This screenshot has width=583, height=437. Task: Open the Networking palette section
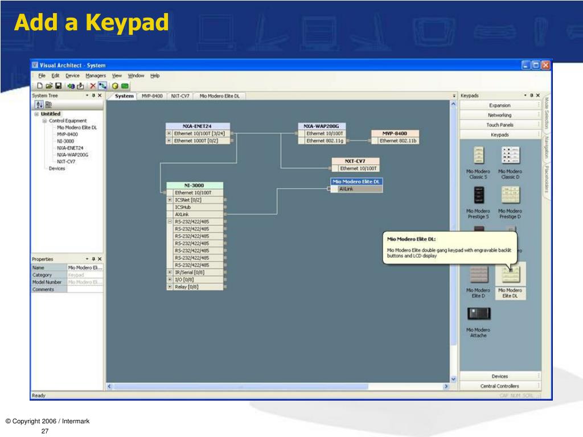point(500,115)
